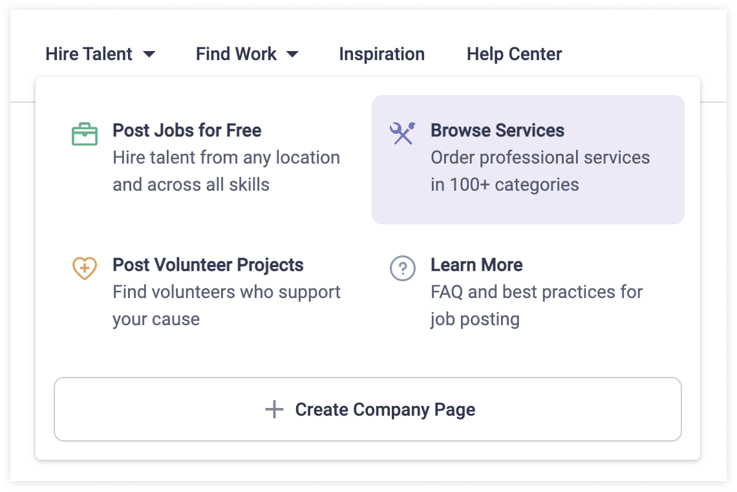
Task: Click the Create Company Page button
Action: point(368,409)
